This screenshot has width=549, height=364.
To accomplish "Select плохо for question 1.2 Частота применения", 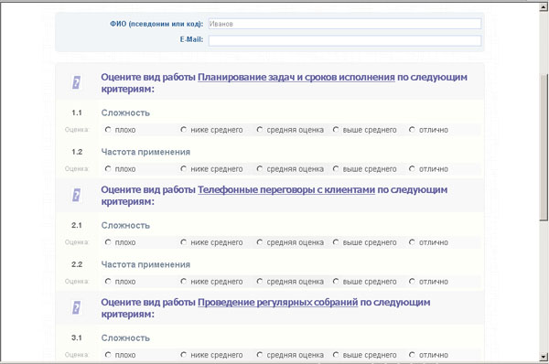I will pyautogui.click(x=108, y=169).
